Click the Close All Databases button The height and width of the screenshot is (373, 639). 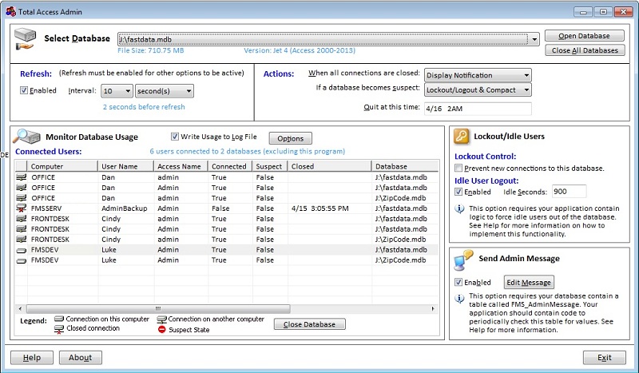(x=585, y=50)
